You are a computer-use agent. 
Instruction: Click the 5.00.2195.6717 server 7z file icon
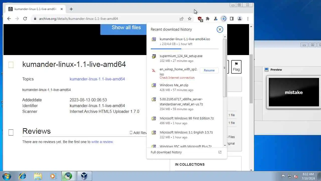tap(154, 99)
